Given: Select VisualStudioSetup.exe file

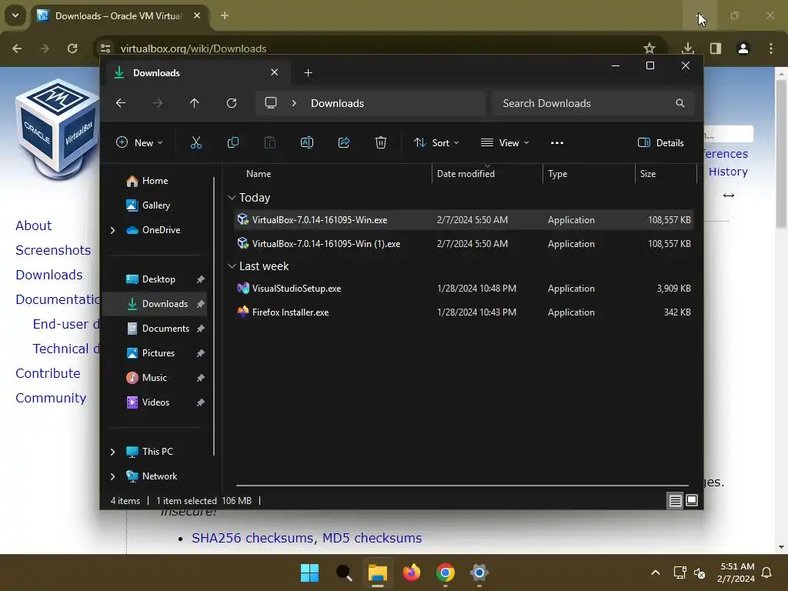Looking at the screenshot, I should pyautogui.click(x=463, y=289).
